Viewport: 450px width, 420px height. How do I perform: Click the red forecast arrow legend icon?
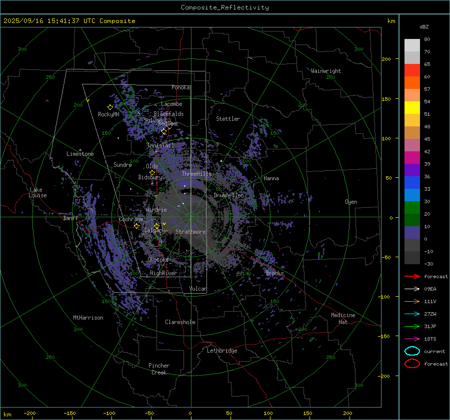(412, 276)
